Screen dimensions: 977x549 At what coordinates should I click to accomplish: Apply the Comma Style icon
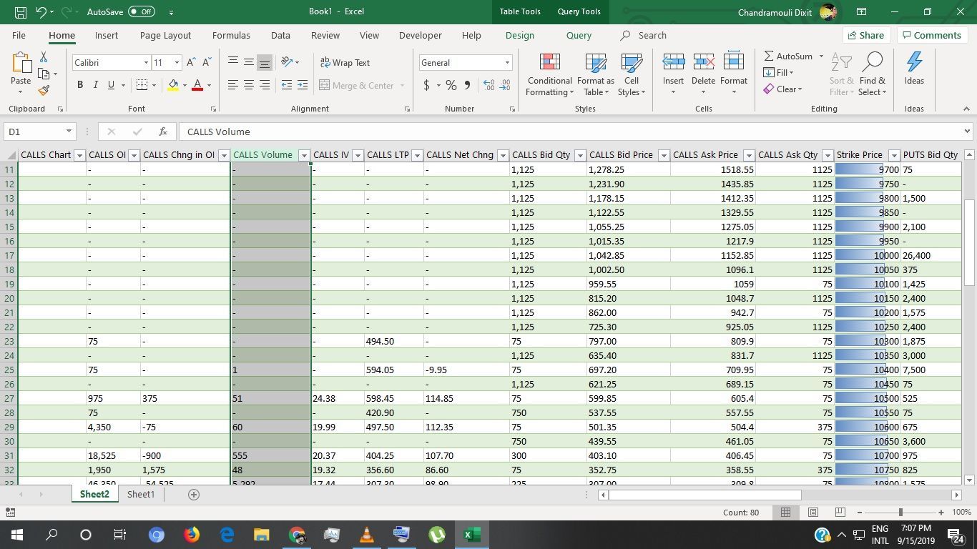pos(466,85)
